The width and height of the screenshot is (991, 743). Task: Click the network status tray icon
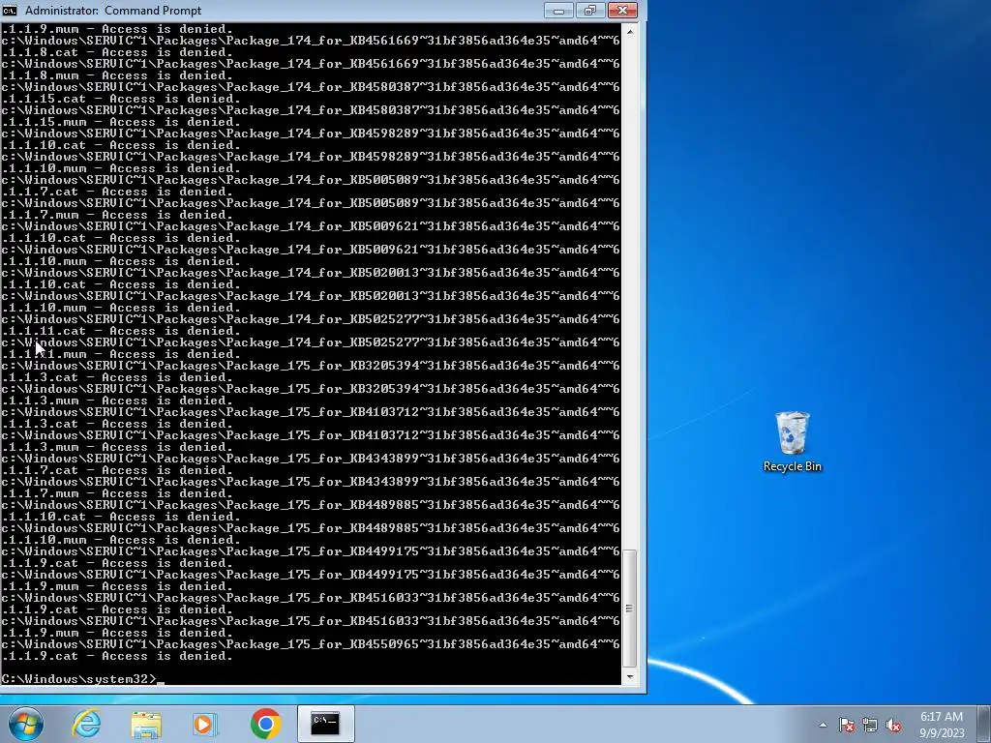(x=870, y=725)
